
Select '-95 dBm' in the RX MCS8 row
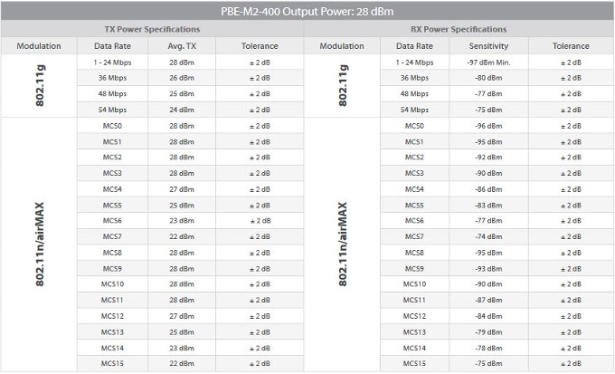click(x=488, y=253)
